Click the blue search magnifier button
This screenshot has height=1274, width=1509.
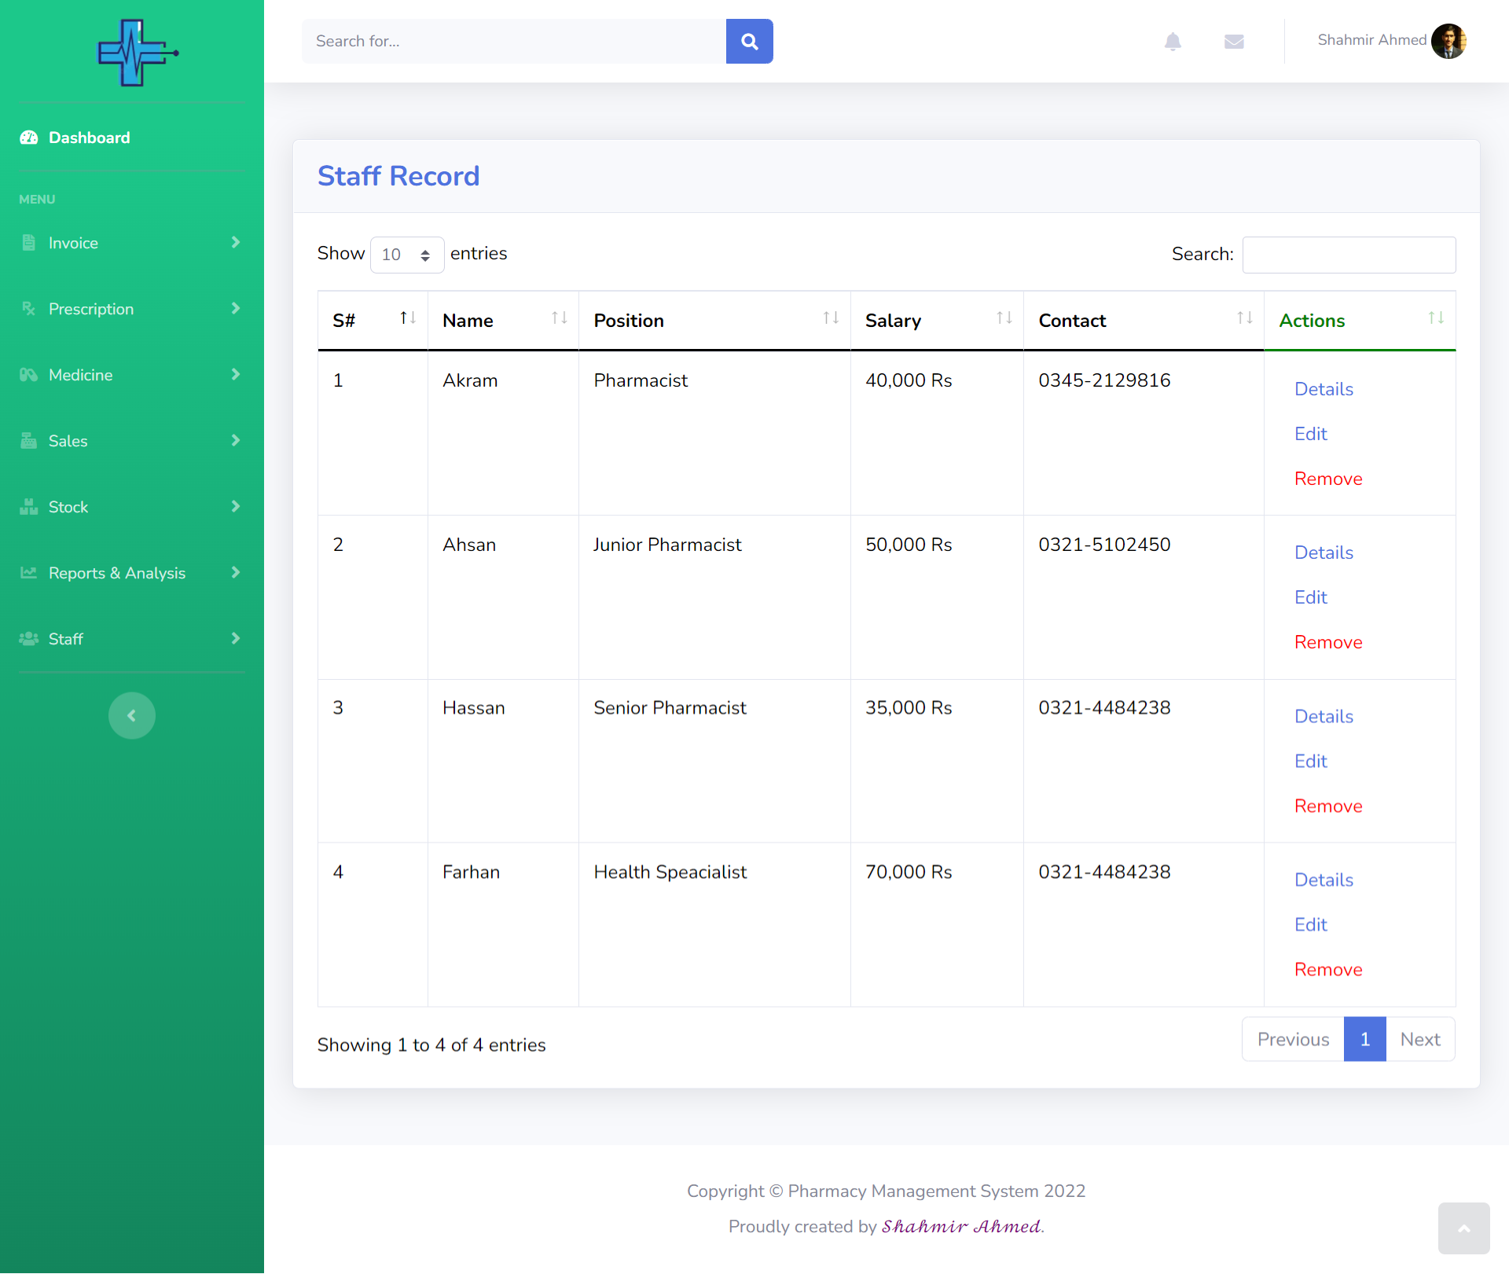point(749,41)
